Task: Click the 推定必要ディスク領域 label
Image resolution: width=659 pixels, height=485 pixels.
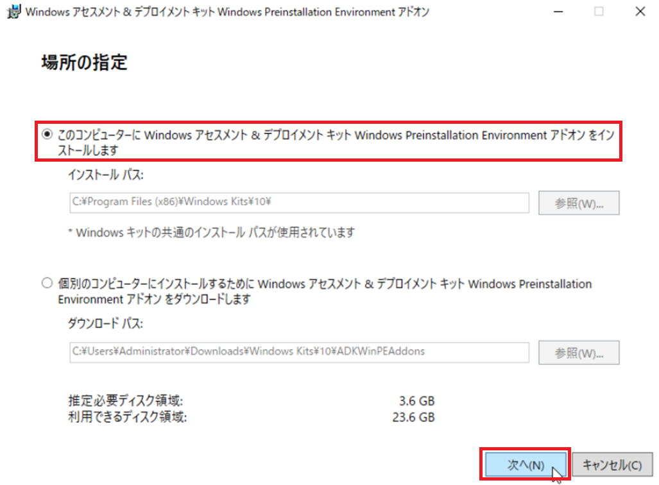Action: pos(126,400)
